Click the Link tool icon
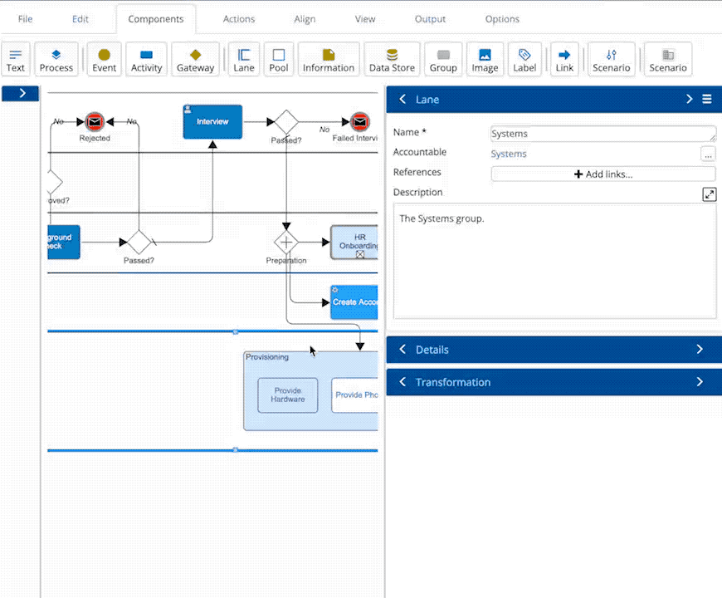Viewport: 722px width, 598px height. click(x=564, y=60)
